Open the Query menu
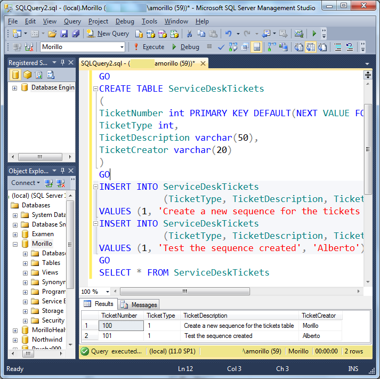This screenshot has width=380, height=379. pyautogui.click(x=72, y=21)
